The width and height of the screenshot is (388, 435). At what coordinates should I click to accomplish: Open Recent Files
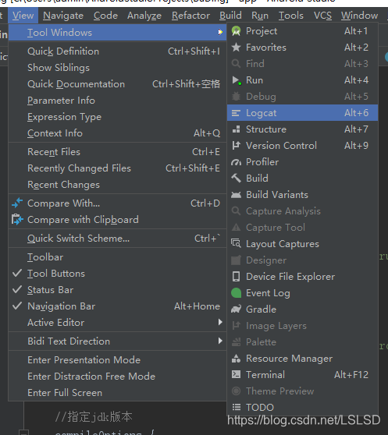118,152
